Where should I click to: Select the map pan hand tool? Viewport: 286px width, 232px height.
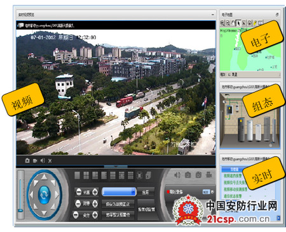(x=233, y=23)
